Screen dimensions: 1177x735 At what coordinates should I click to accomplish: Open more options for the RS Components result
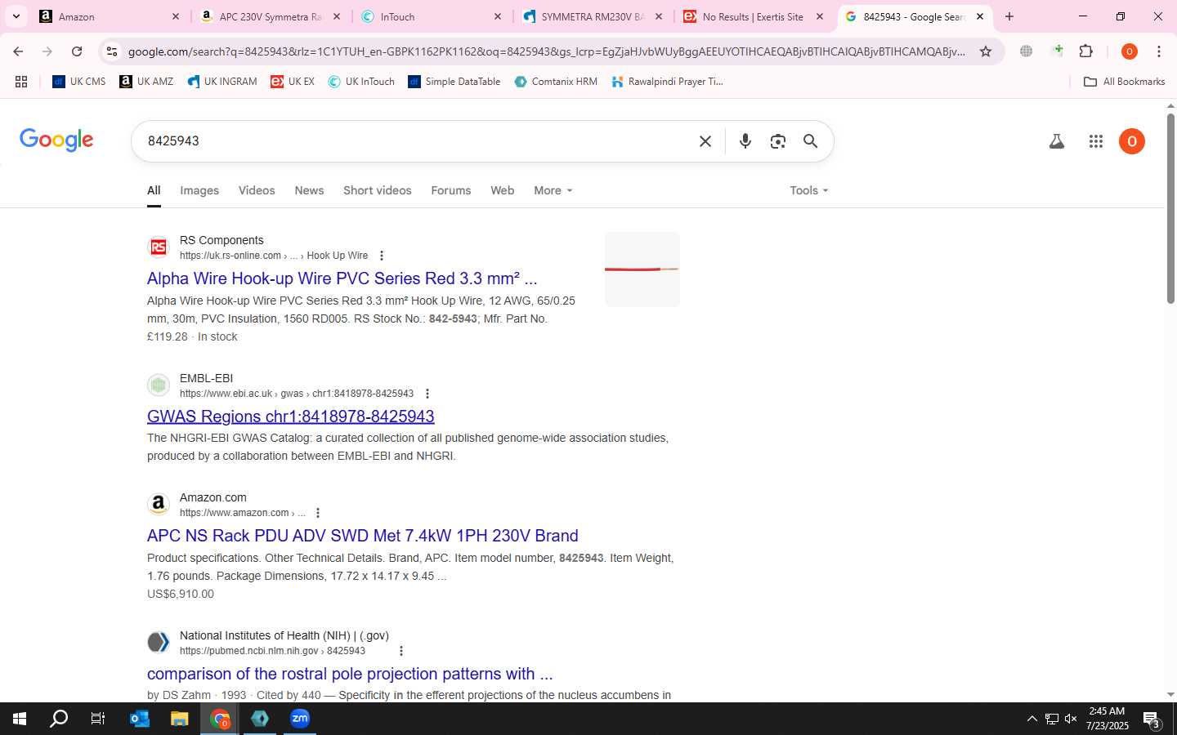(382, 256)
